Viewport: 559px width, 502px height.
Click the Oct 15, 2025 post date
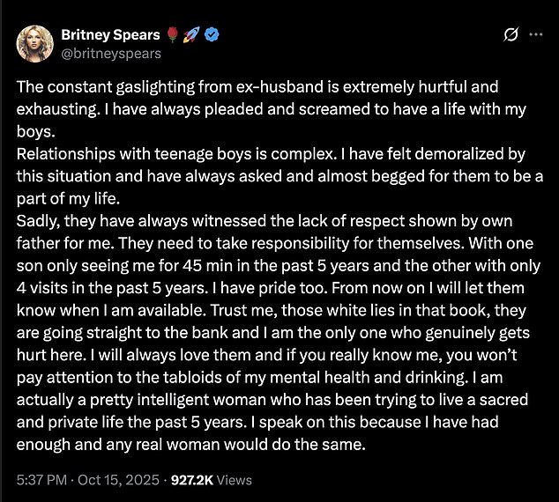[x=124, y=480]
